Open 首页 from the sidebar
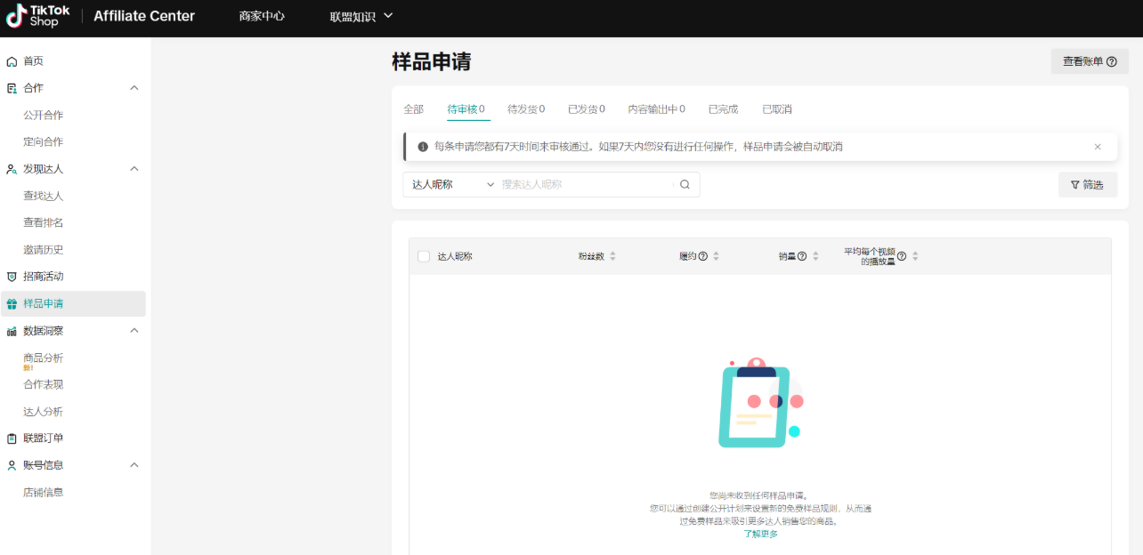This screenshot has height=555, width=1143. (x=36, y=60)
